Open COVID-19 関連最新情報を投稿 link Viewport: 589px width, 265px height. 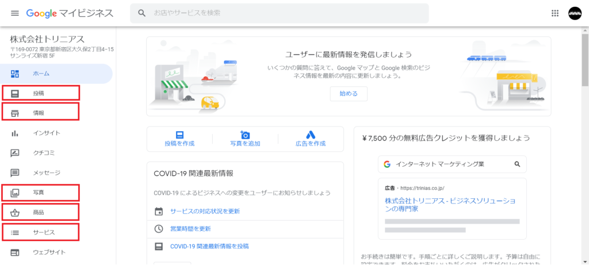click(209, 247)
